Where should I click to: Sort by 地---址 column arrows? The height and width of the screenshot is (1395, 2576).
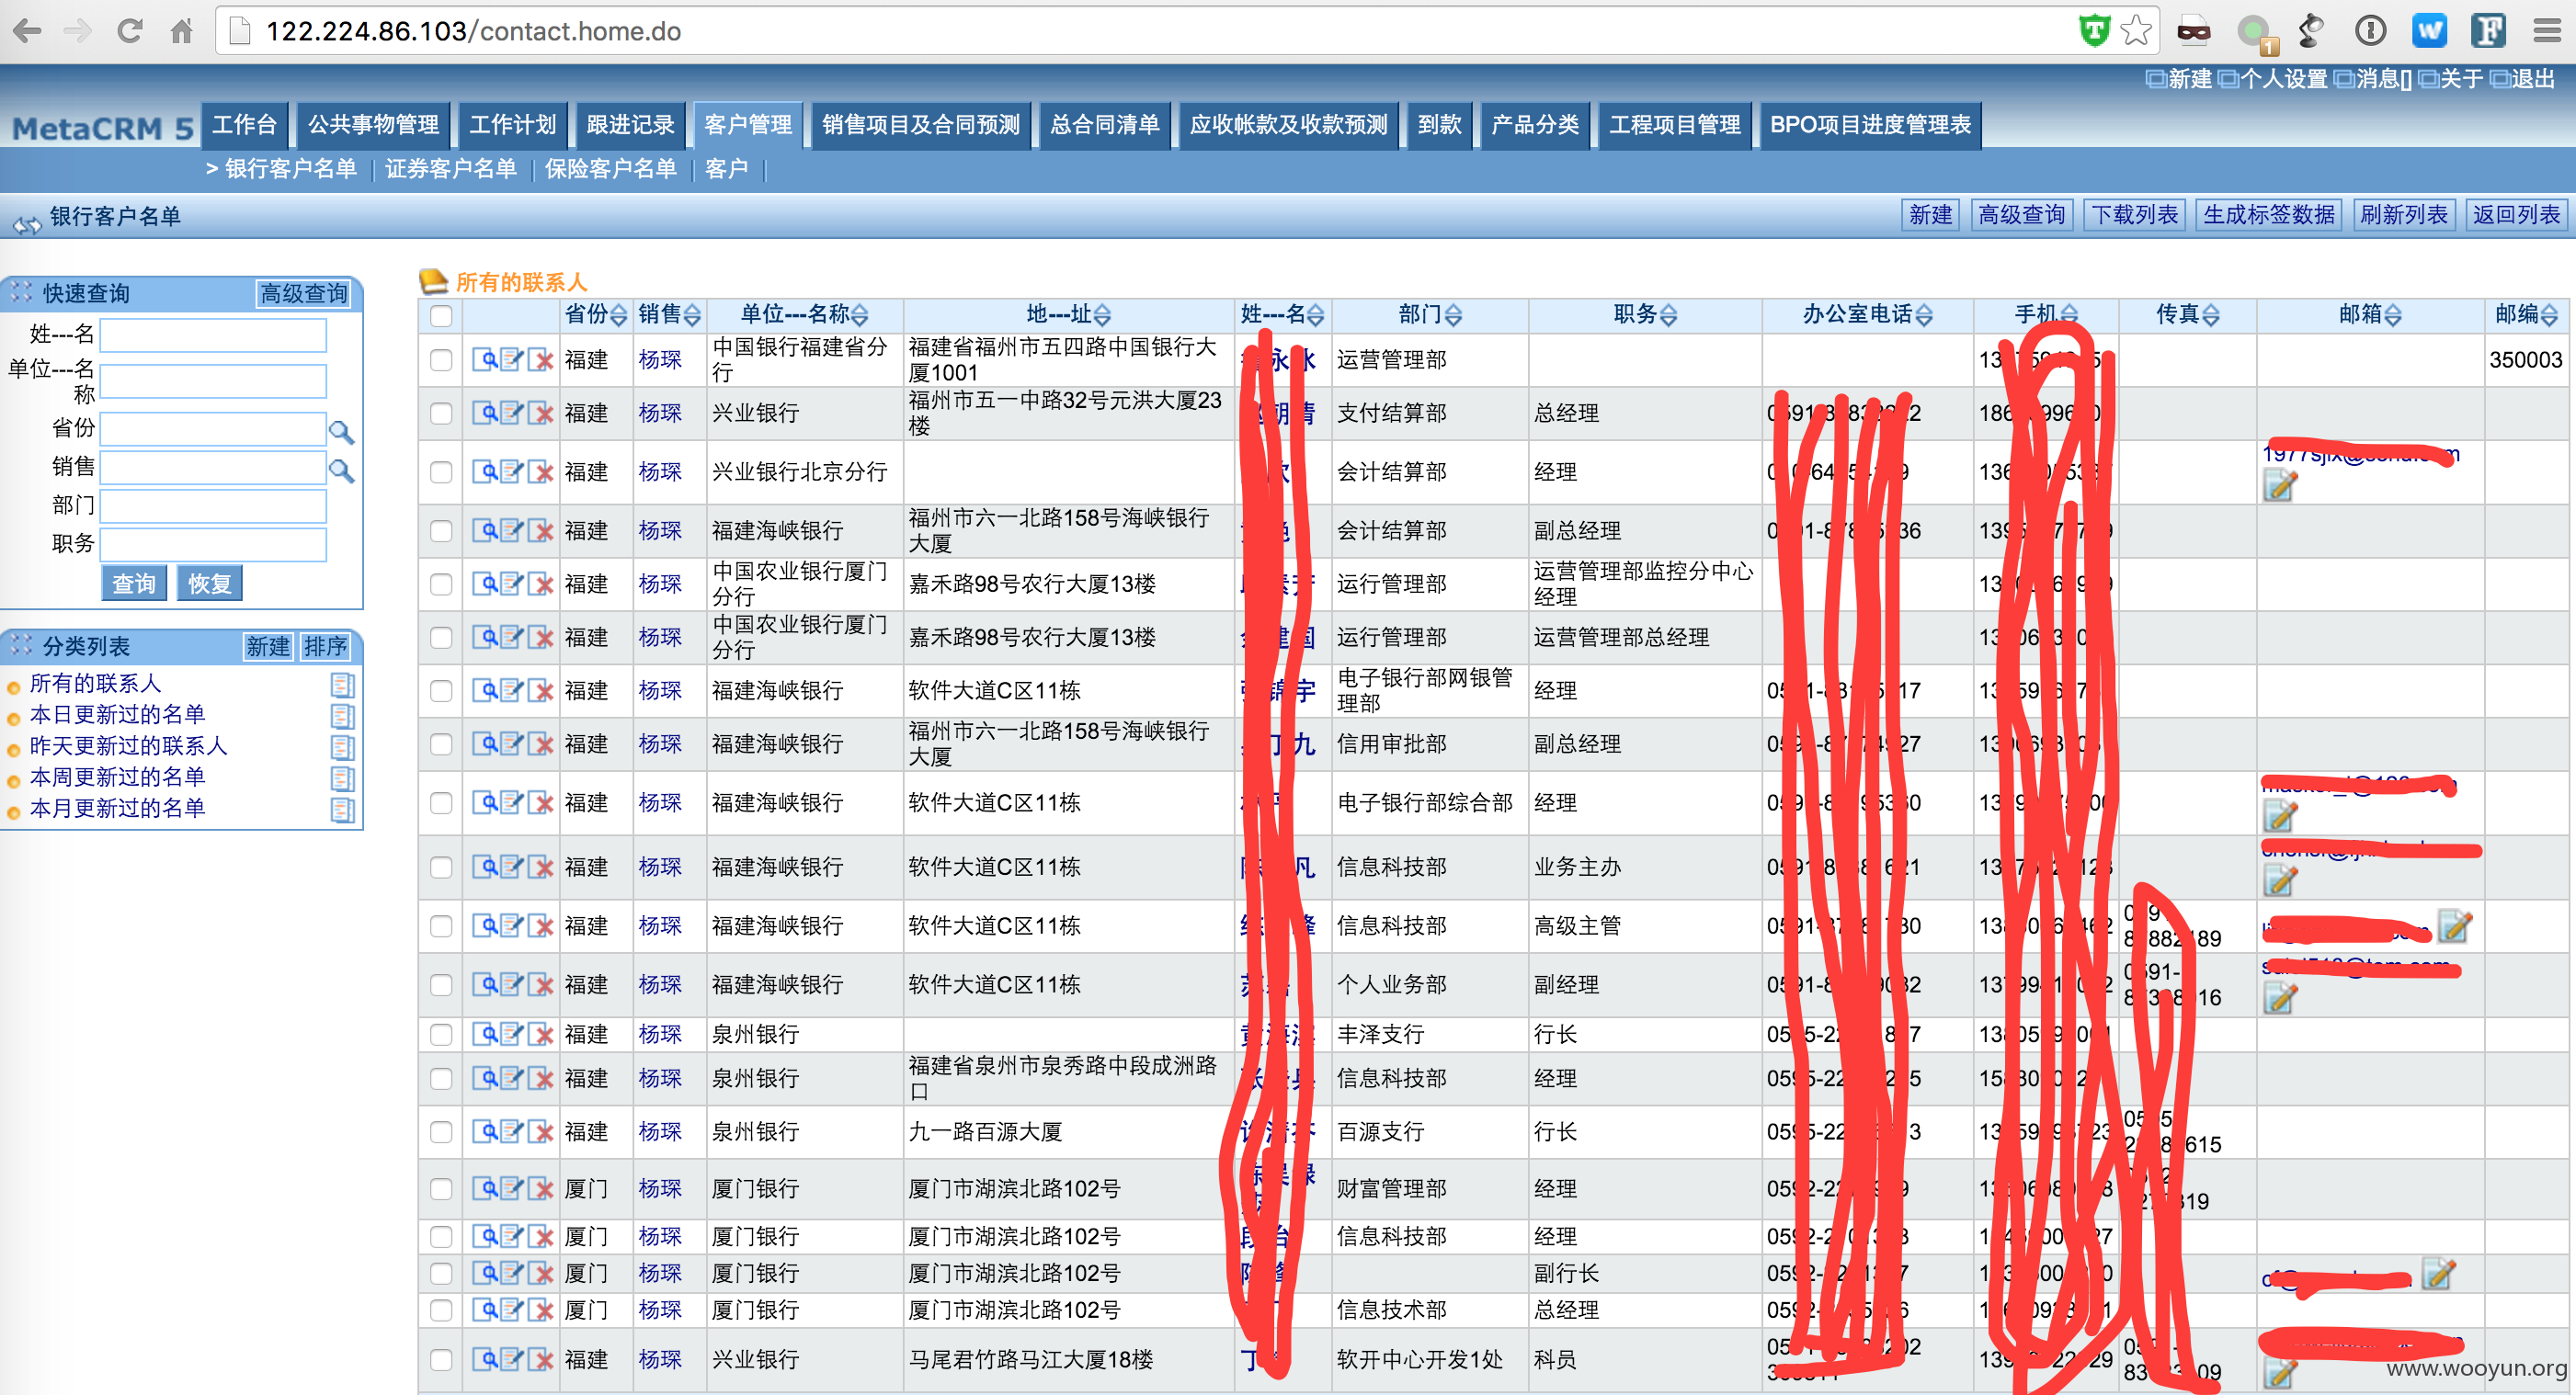[x=1102, y=316]
